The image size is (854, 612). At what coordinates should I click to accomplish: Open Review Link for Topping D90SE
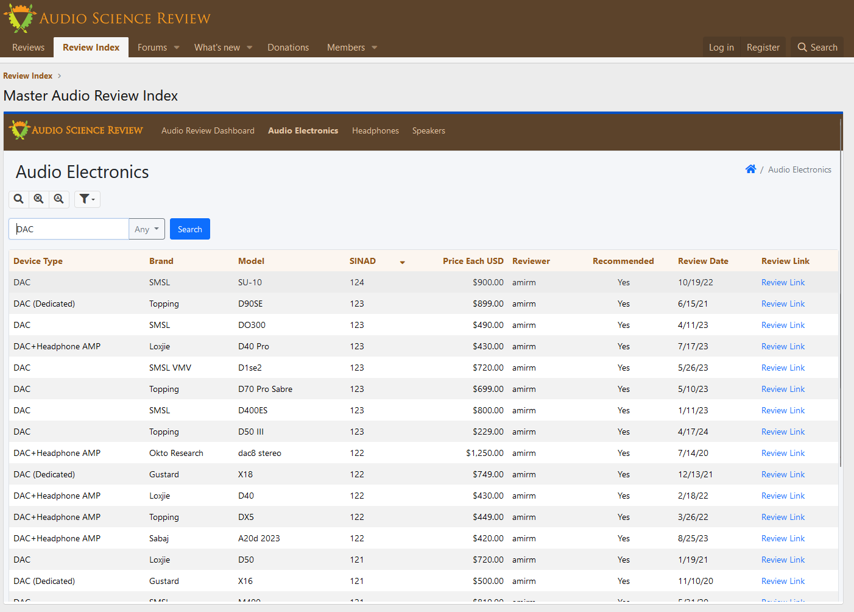783,304
